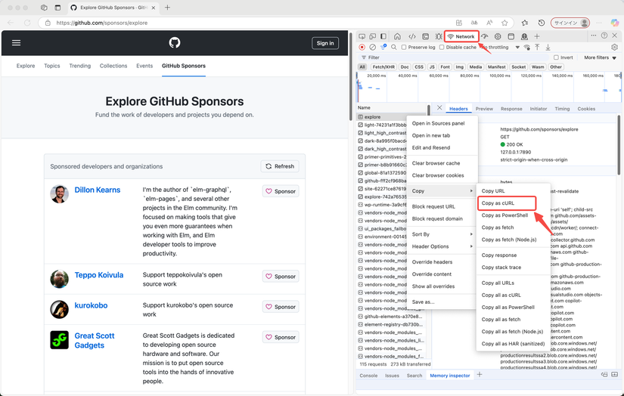This screenshot has height=396, width=624.
Task: Expand the Sort By submenu
Action: (x=442, y=234)
